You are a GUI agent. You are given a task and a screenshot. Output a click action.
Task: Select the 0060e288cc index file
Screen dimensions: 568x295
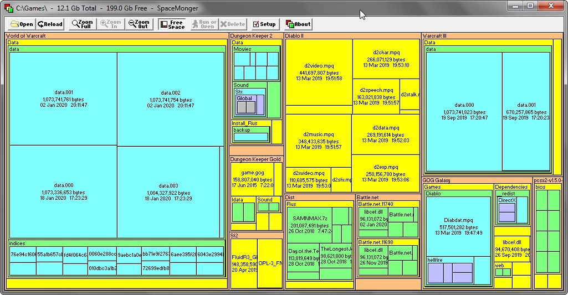point(103,253)
